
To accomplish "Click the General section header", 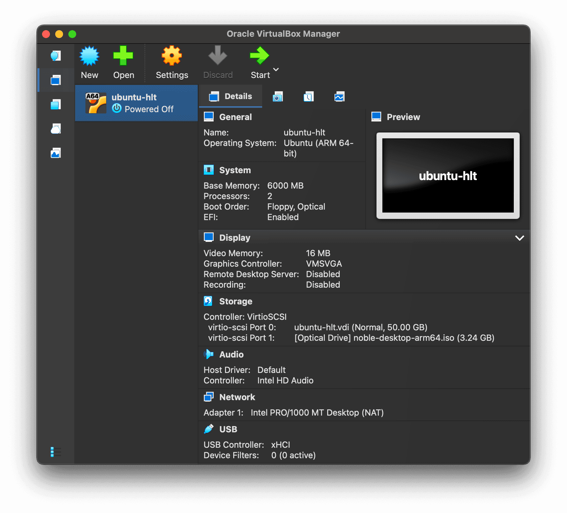I will tap(236, 117).
